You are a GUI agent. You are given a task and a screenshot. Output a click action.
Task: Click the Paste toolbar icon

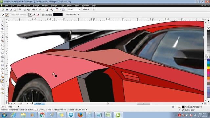28,10
